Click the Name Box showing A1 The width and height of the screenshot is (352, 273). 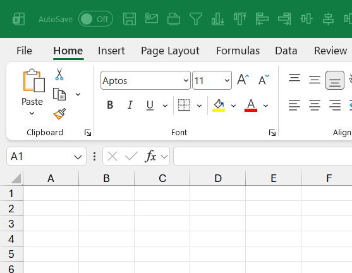tap(40, 156)
